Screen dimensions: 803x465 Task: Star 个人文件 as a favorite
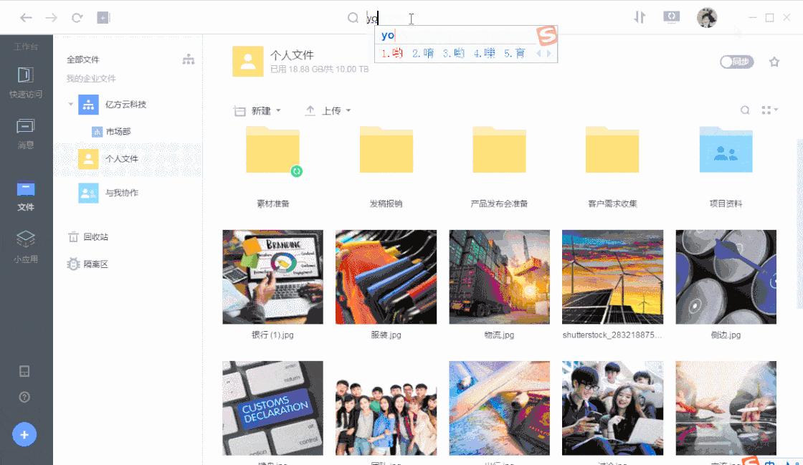[x=774, y=62]
